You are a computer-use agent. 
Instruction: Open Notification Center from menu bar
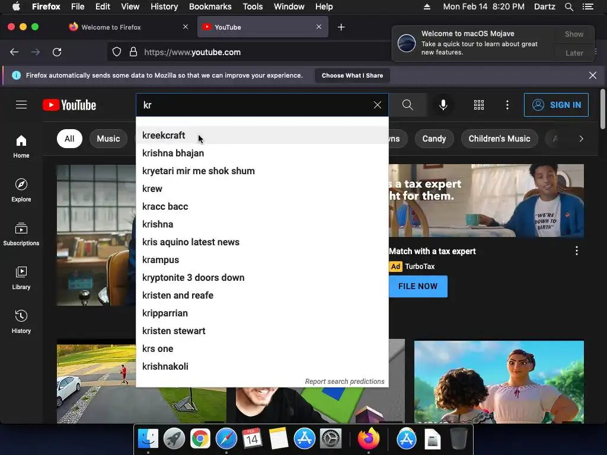587,7
